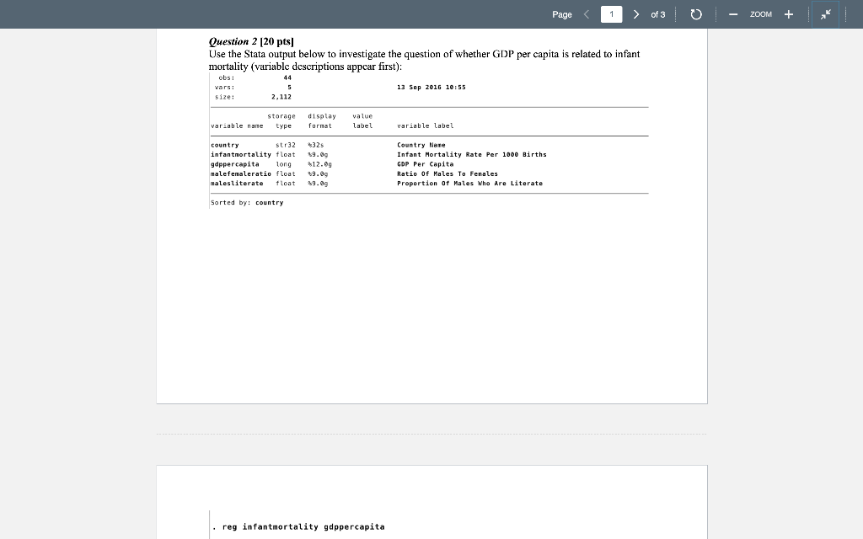Go to the next page with right chevron
The width and height of the screenshot is (863, 539).
coord(636,14)
